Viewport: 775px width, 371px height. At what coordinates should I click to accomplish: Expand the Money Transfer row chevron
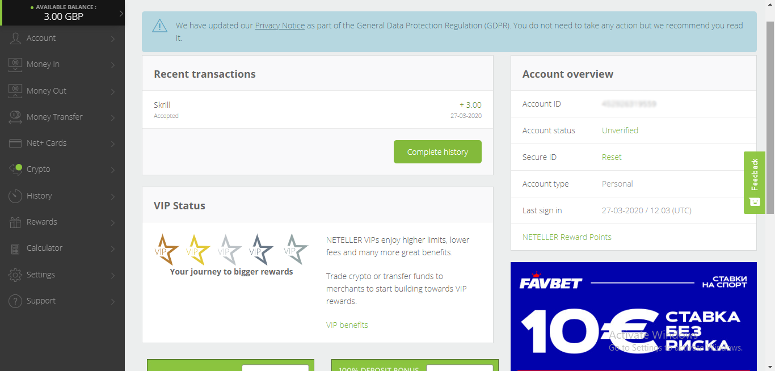point(113,117)
